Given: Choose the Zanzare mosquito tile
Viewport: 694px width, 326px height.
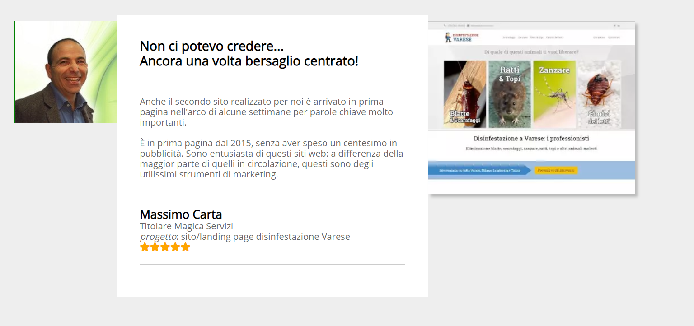Looking at the screenshot, I should click(x=554, y=94).
